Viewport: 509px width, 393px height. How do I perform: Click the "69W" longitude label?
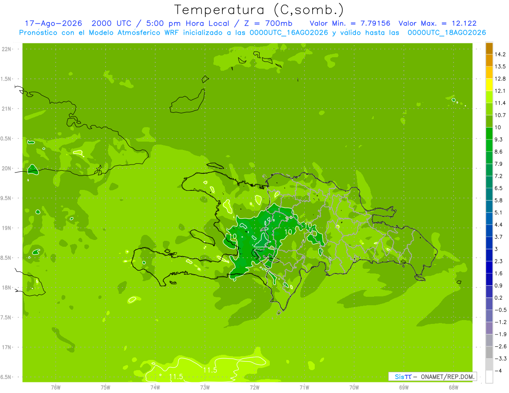click(x=404, y=387)
